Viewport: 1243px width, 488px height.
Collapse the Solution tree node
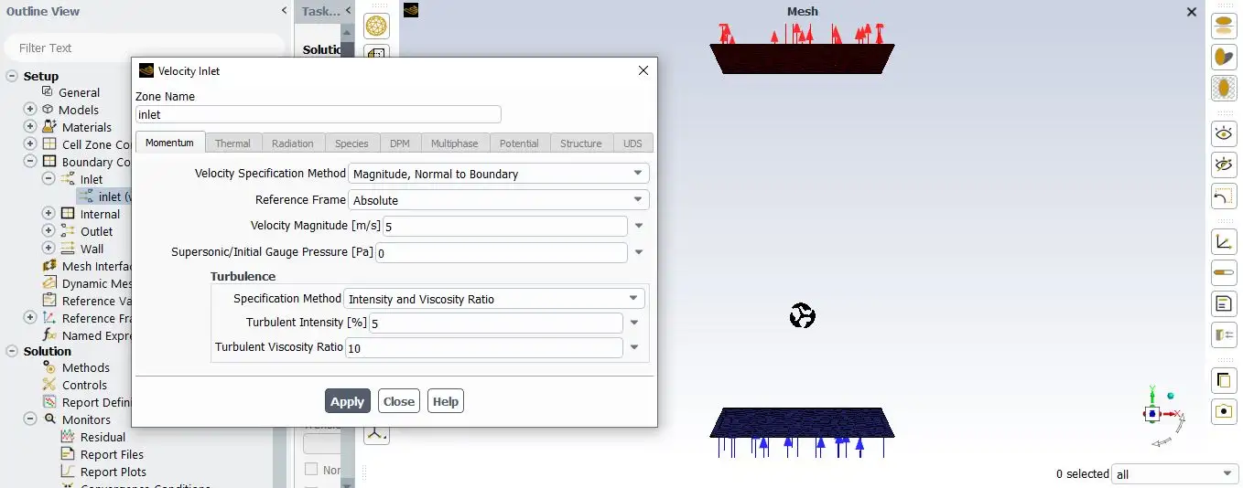(12, 351)
